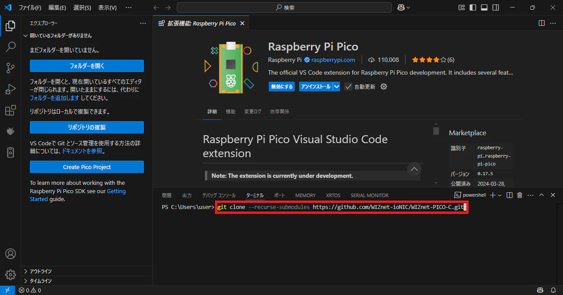Open Copilot status icon in status bar
Image resolution: width=563 pixels, height=295 pixels.
pos(541,290)
